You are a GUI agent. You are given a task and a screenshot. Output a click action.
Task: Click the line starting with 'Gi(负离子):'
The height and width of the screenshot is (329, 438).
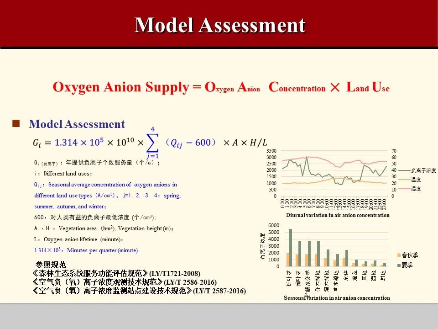pyautogui.click(x=97, y=163)
